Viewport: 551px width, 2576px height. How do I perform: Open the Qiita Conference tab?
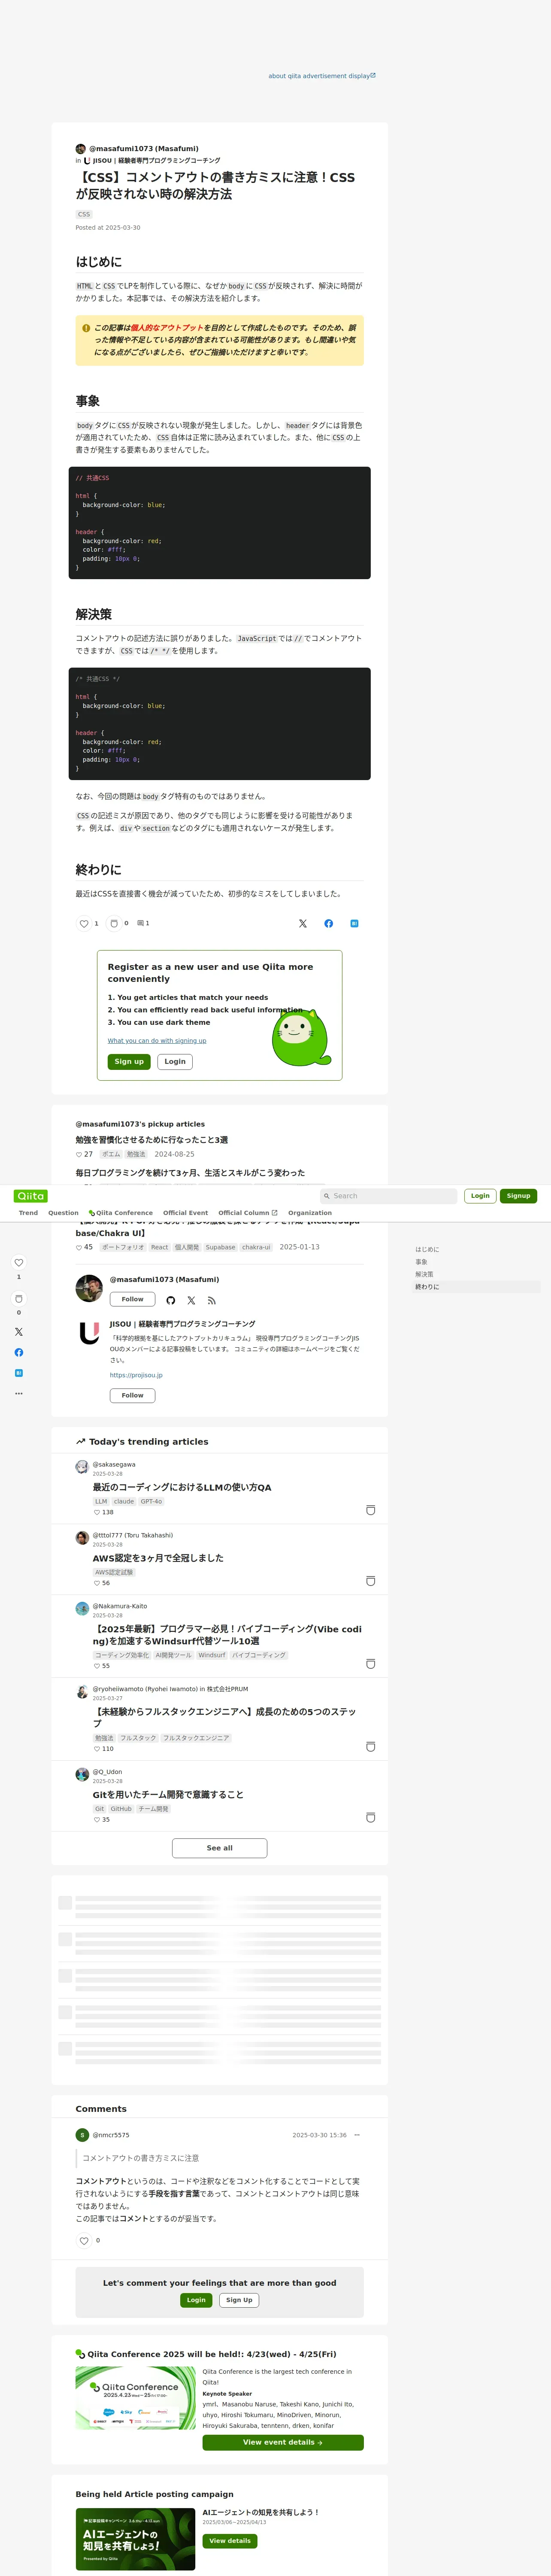point(120,1213)
